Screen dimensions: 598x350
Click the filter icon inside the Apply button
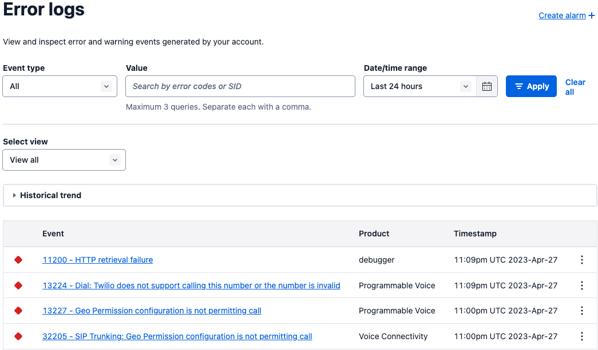(518, 86)
